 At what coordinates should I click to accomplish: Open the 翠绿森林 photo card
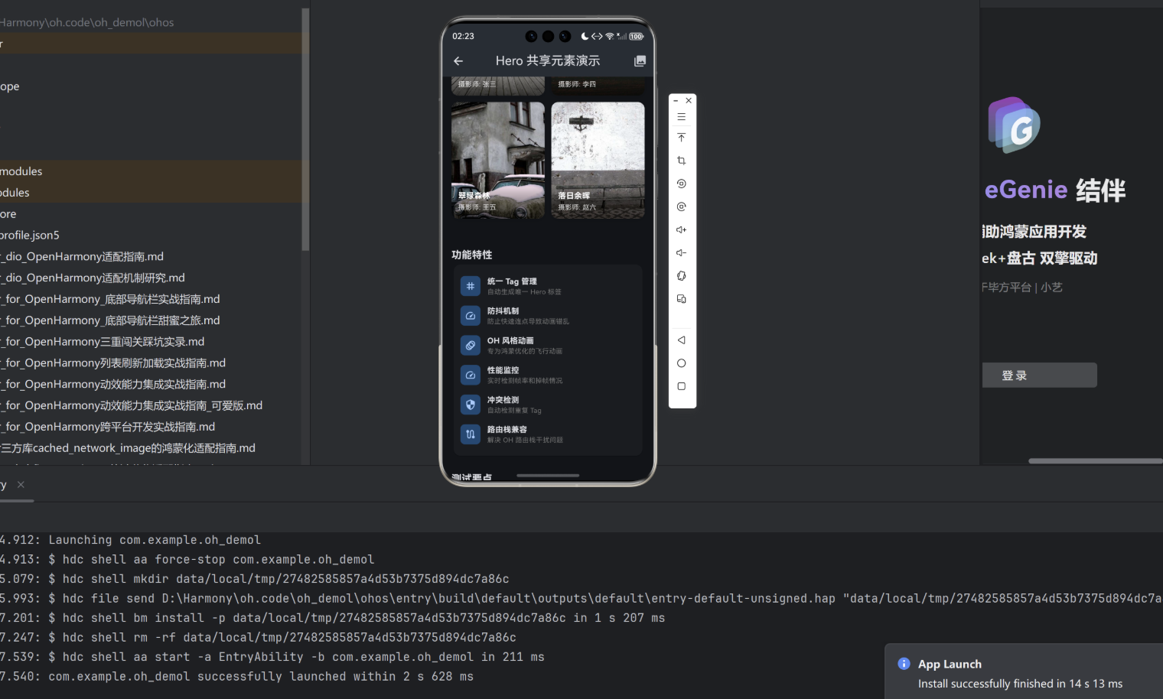(x=498, y=160)
